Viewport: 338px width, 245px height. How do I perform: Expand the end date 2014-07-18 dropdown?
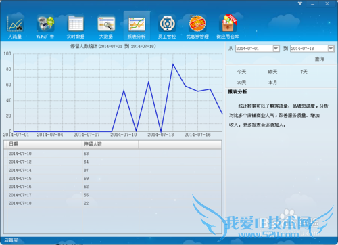point(331,49)
